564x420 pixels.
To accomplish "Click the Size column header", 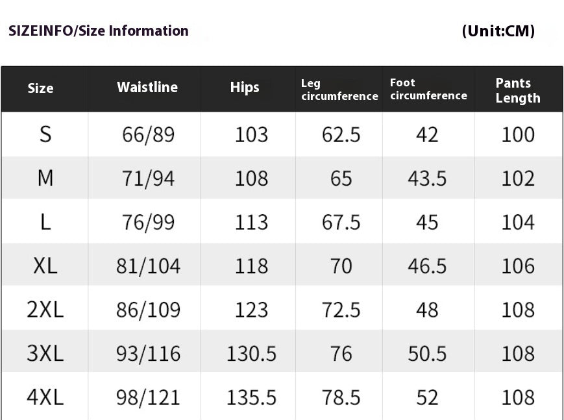I will pyautogui.click(x=40, y=88).
